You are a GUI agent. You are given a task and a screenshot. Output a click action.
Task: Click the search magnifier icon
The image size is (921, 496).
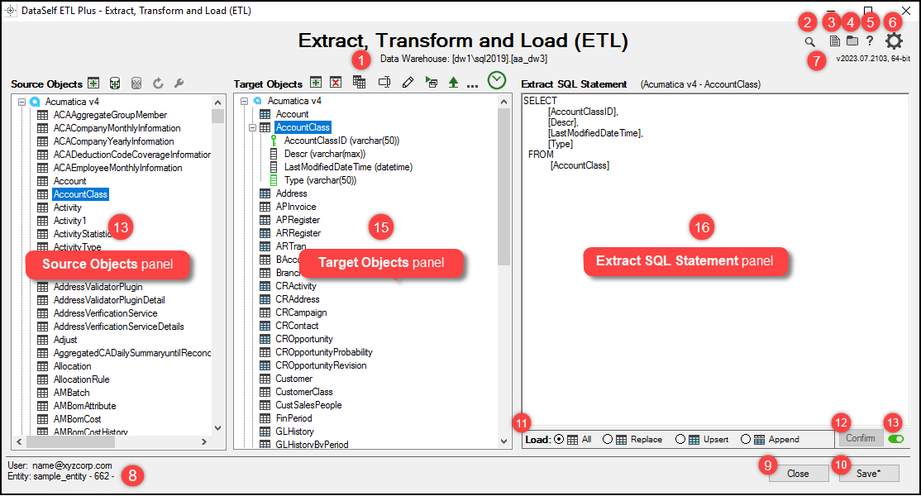[x=810, y=41]
